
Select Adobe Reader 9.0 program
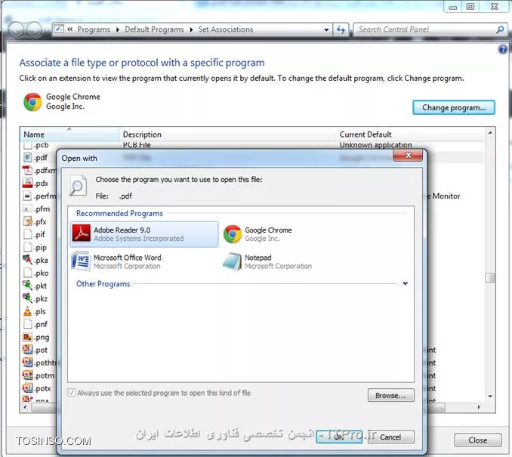144,234
